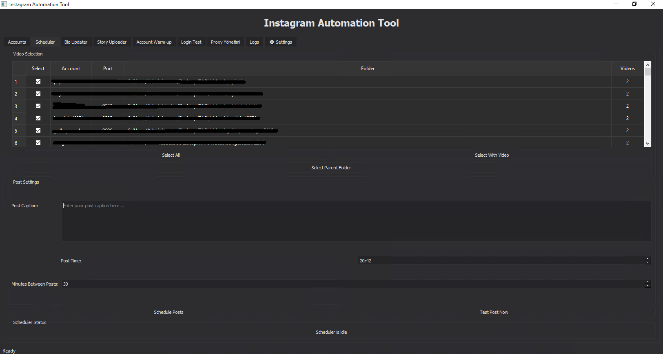Screen dimensions: 663x355
Task: Decrease Post Time with the down arrow
Action: click(647, 263)
